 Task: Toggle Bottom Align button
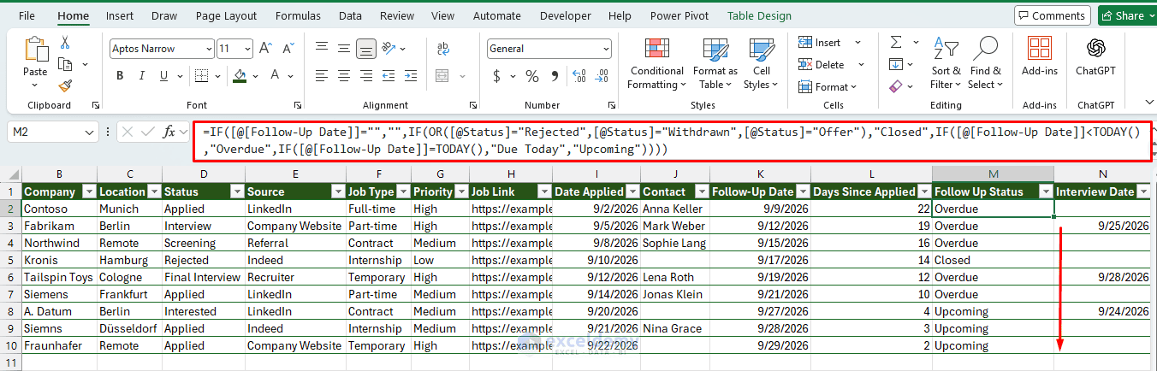(x=365, y=49)
